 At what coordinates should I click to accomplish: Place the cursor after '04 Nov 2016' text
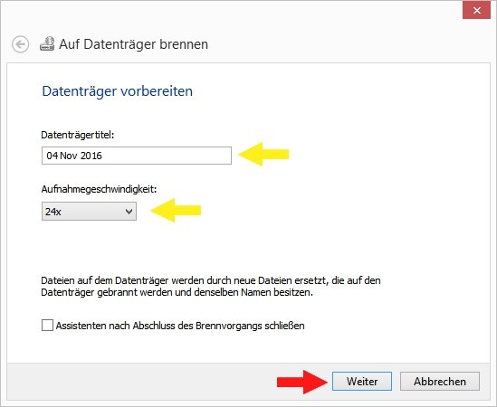pos(102,156)
